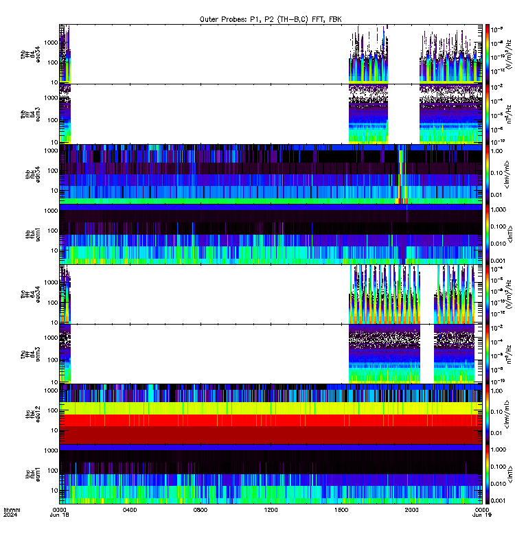Pick the color bar beside thc fbk scm1 panel
This screenshot has width=515, height=549.
[487, 474]
